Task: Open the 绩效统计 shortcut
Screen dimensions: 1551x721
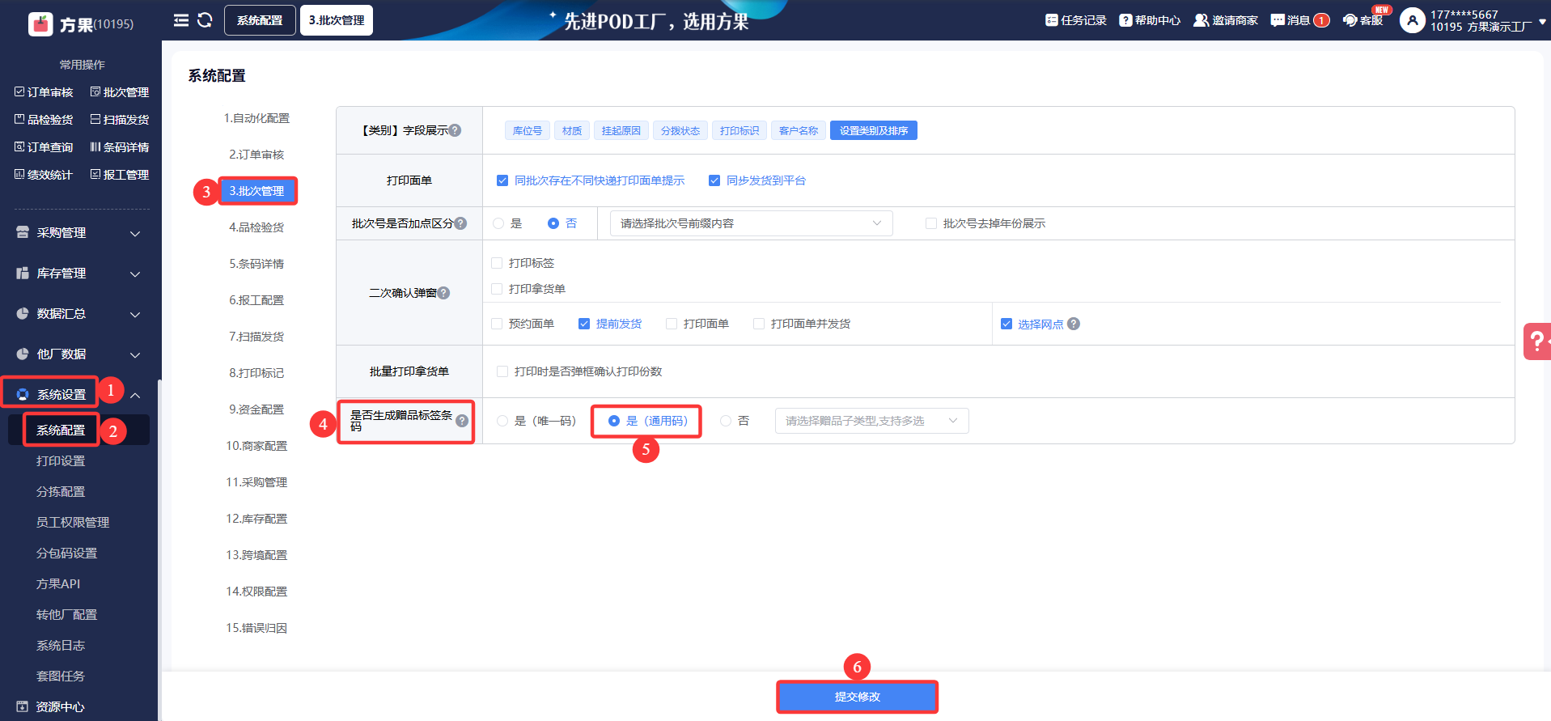Action: [x=44, y=175]
